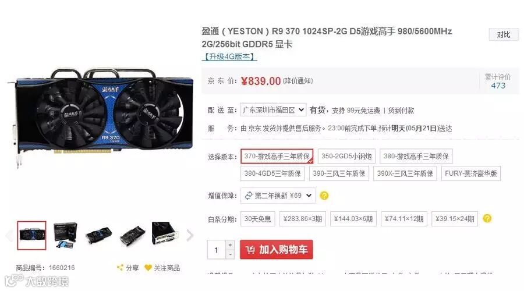Image resolution: width=524 pixels, height=291 pixels.
Task: Click the help icon beside installment options
Action: click(x=487, y=219)
